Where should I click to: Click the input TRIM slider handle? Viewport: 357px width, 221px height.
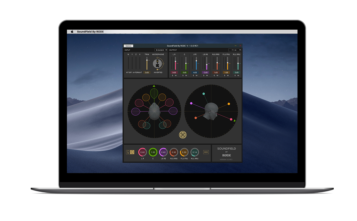coord(147,60)
